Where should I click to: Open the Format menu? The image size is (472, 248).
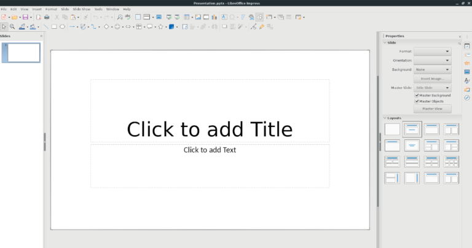(51, 9)
